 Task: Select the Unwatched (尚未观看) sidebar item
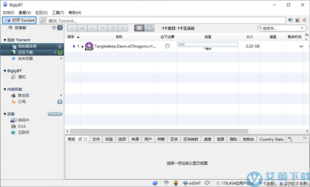25,59
